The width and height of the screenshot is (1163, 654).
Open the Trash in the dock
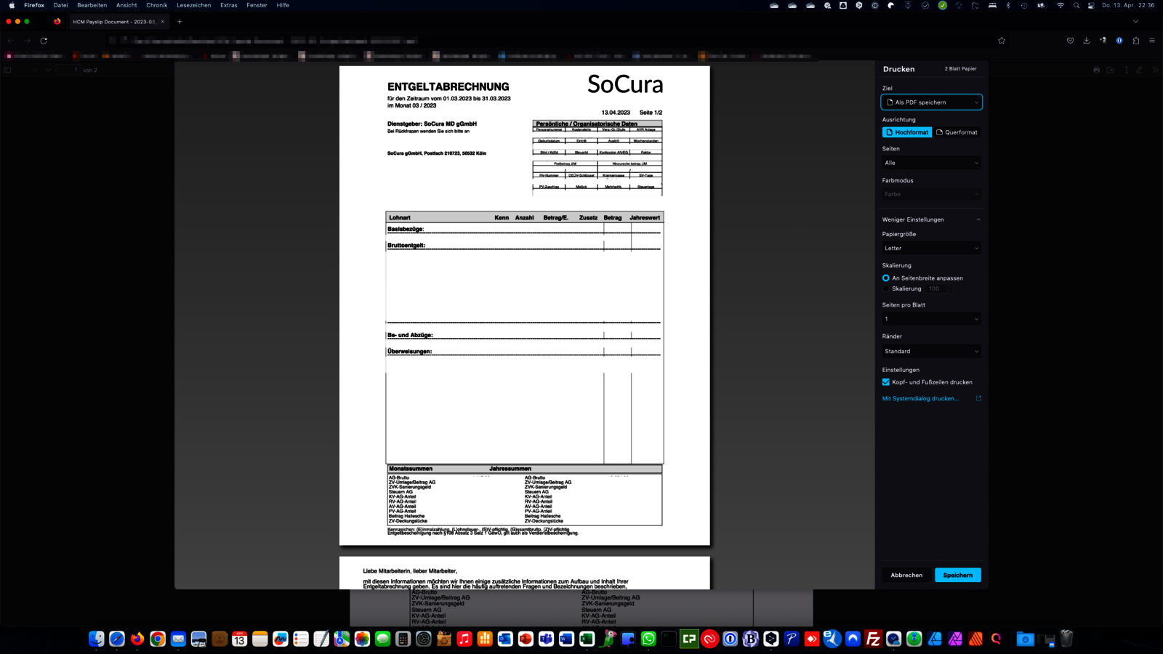(1066, 639)
